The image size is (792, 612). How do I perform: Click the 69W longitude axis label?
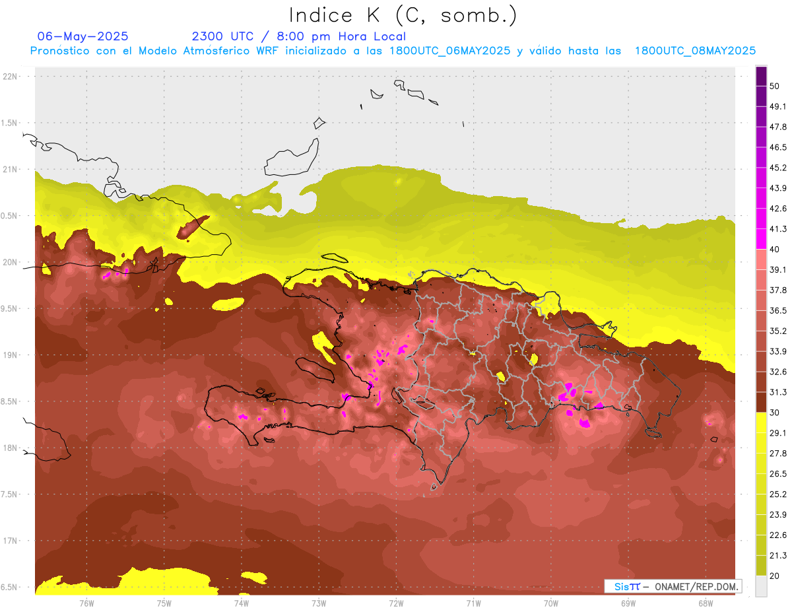(628, 603)
